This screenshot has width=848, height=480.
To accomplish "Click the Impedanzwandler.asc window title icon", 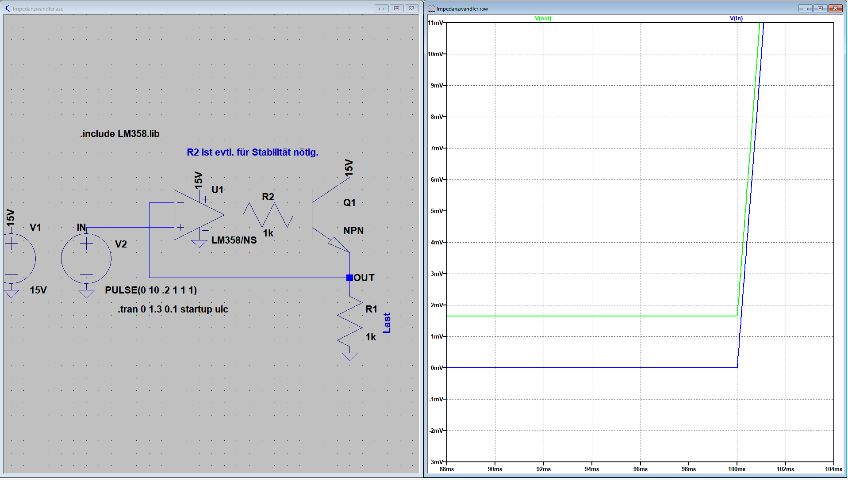I will [8, 8].
